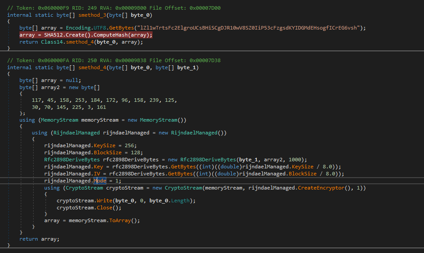
Task: Click the Class14 reference in return statement
Action: point(50,42)
